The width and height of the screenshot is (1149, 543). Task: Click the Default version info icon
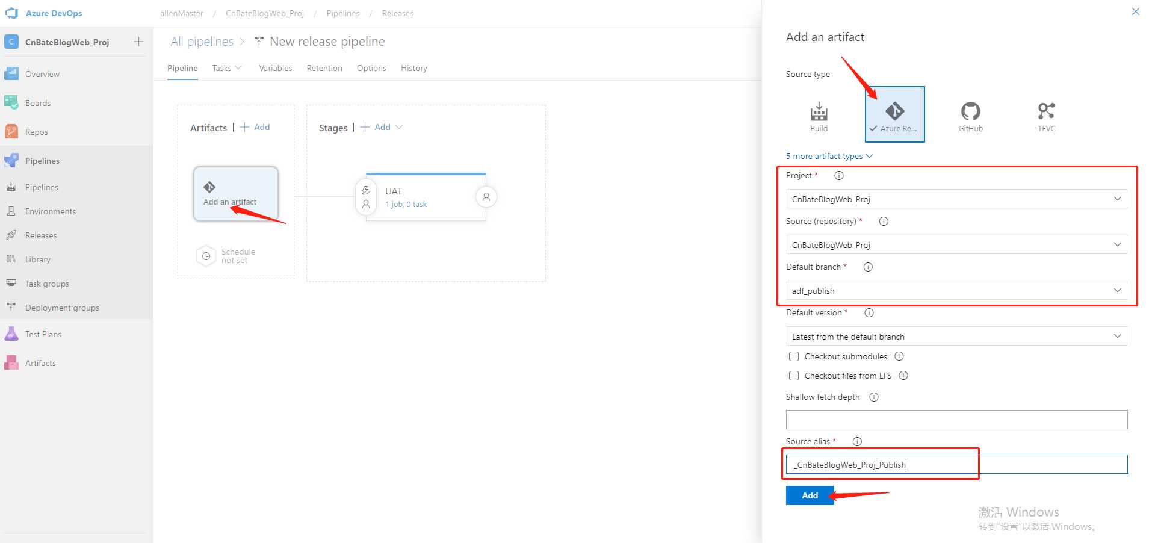coord(869,312)
